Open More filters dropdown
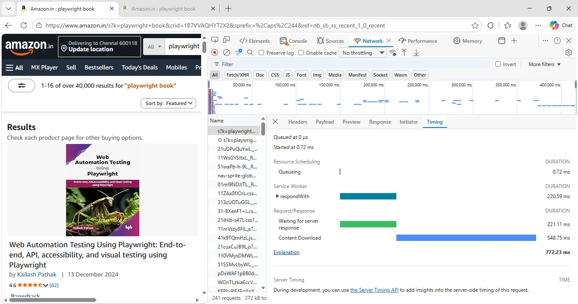Screen dimensions: 578x304 pyautogui.click(x=545, y=64)
